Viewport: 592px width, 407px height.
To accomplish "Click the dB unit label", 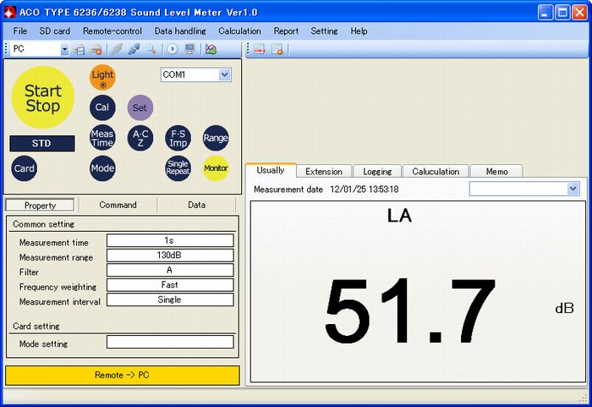I will [x=564, y=308].
